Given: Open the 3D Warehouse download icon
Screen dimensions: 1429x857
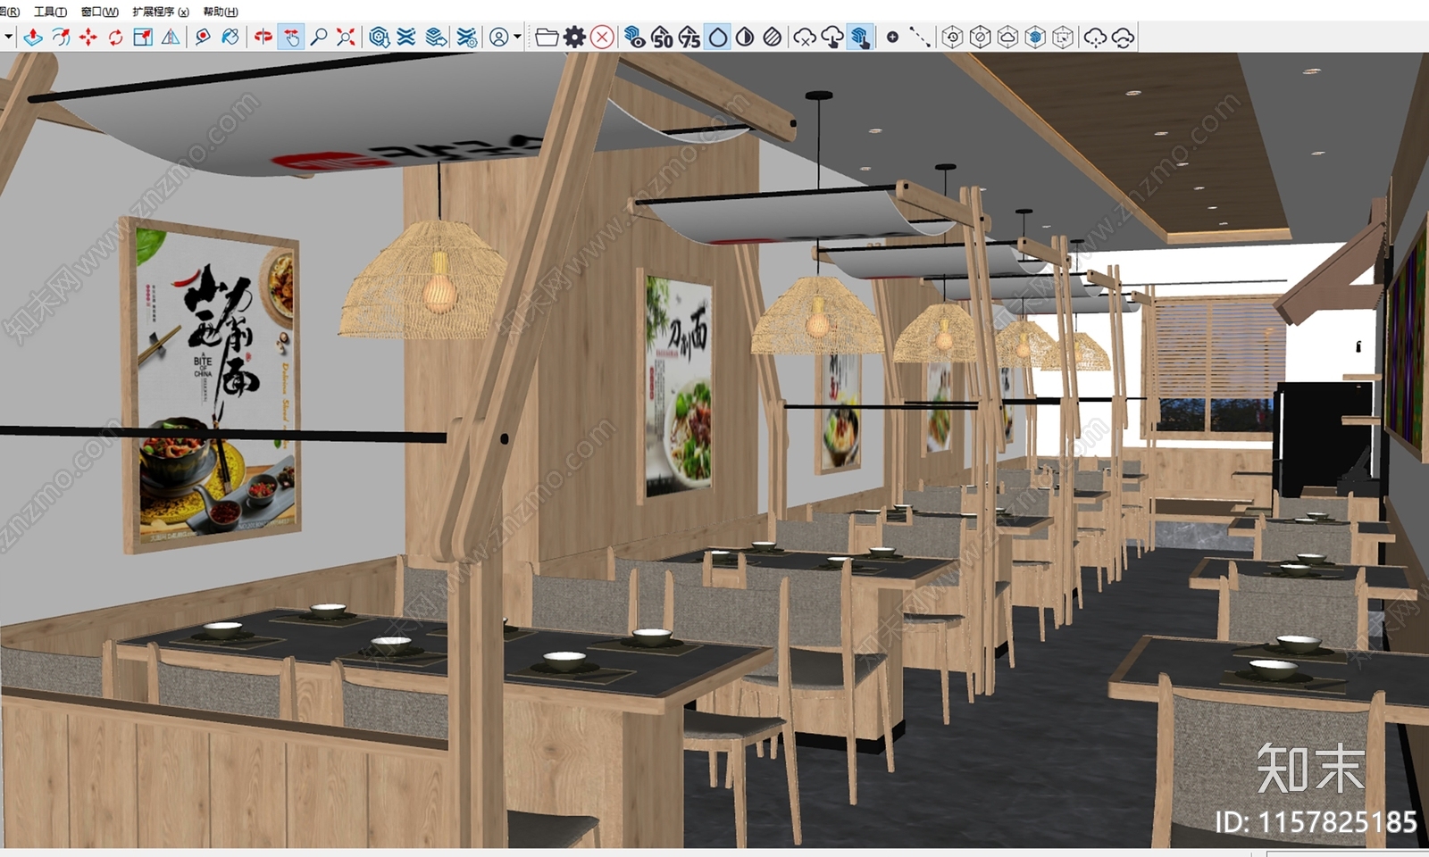Looking at the screenshot, I should coord(379,37).
